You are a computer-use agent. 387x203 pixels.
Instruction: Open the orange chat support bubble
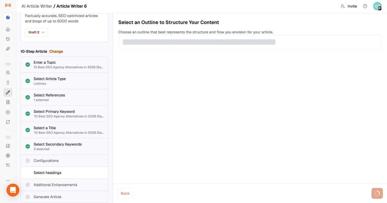[13, 190]
